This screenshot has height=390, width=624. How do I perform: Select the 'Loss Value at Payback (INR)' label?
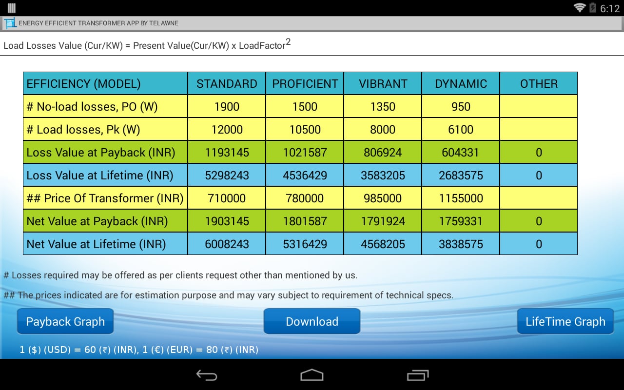105,152
